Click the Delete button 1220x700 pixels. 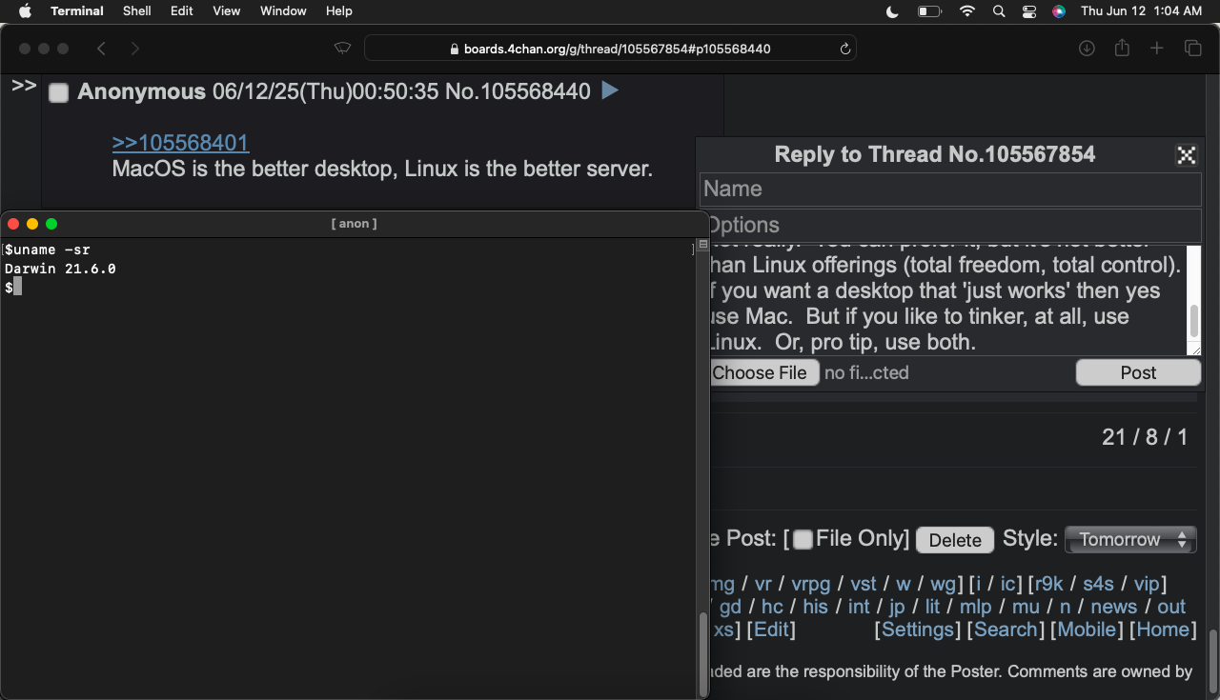tap(955, 540)
